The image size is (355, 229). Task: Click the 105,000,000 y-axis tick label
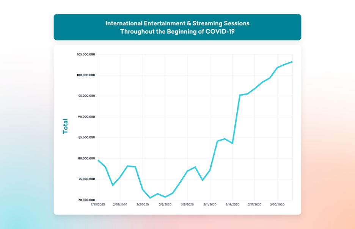[x=86, y=54]
